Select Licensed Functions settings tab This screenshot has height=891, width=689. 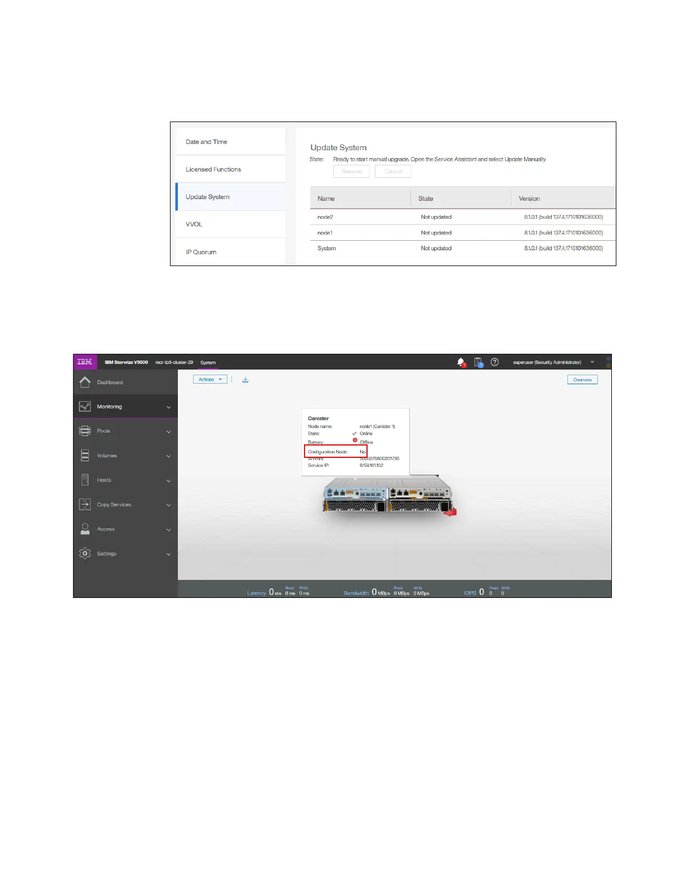click(231, 169)
